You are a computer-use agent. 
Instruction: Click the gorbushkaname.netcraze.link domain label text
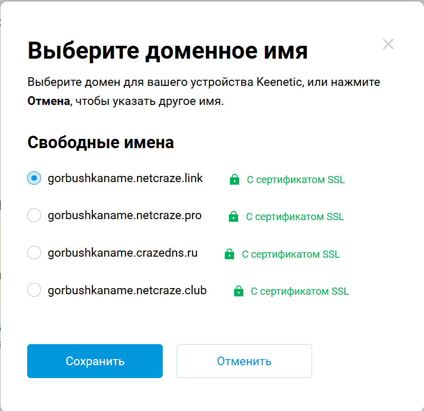point(125,178)
